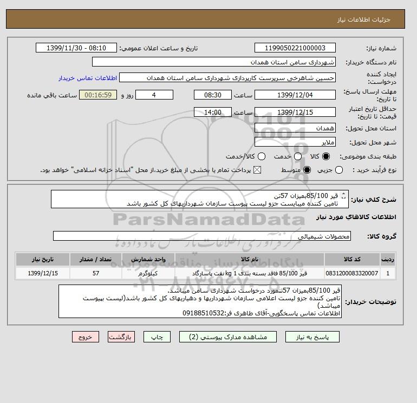Click the شرح کلی نیاز scroll stepper arrows
This screenshot has height=403, width=417.
coord(343,196)
